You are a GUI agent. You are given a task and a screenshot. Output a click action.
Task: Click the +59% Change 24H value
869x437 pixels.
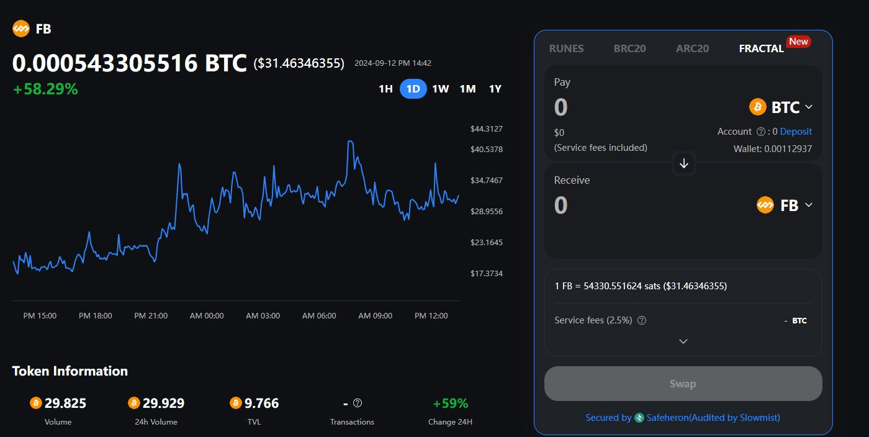click(451, 403)
